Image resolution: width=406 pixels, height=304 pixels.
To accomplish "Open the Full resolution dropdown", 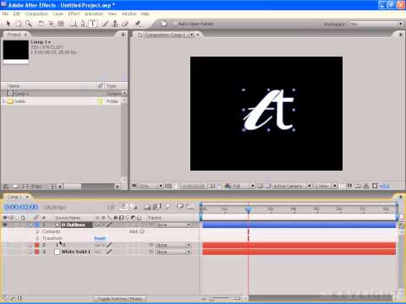I will (244, 186).
